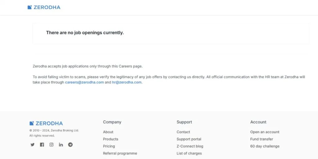View the Referral programme page
318x159 pixels.
pos(120,153)
